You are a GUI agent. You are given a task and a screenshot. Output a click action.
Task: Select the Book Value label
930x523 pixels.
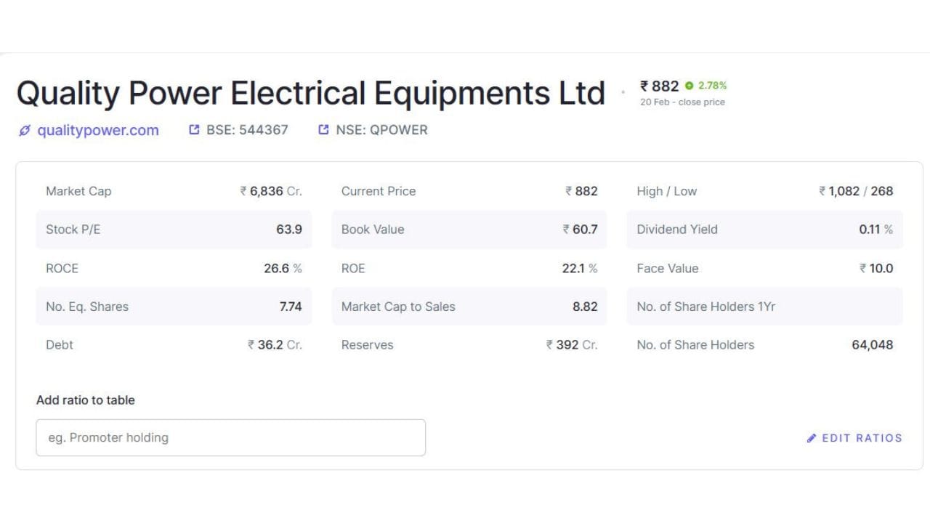pos(373,230)
